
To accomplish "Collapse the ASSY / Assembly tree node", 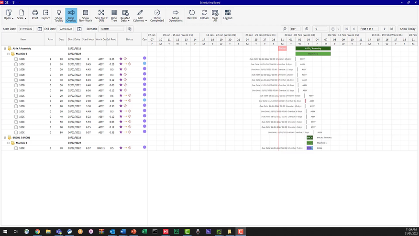I will [5, 49].
